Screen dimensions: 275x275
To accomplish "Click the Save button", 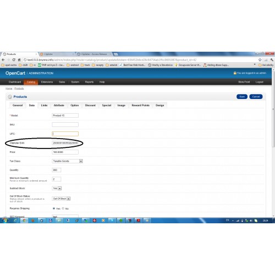I will coord(242,97).
